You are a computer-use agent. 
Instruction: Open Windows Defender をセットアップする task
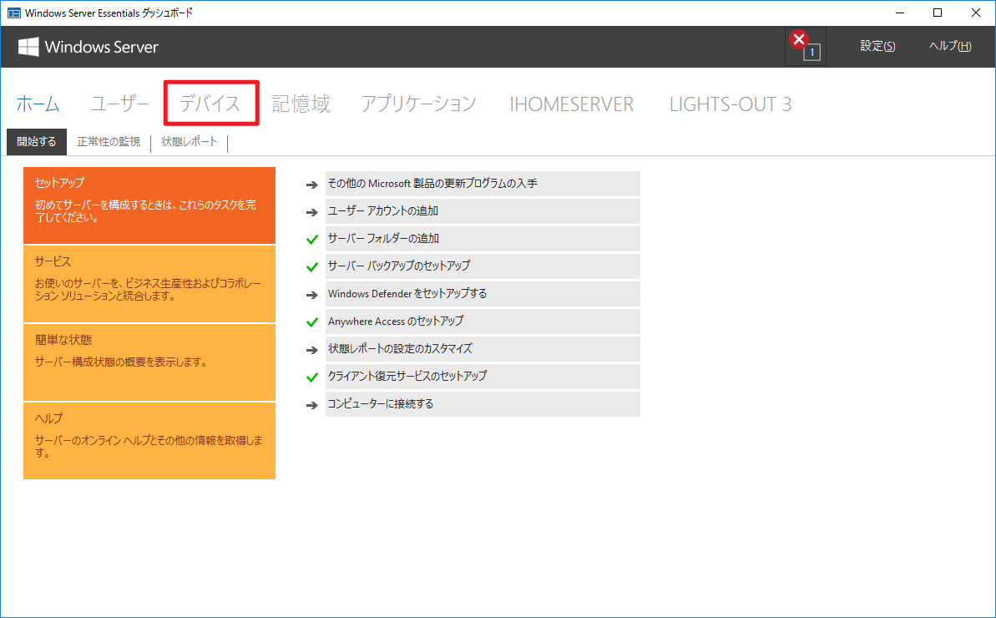click(x=483, y=293)
